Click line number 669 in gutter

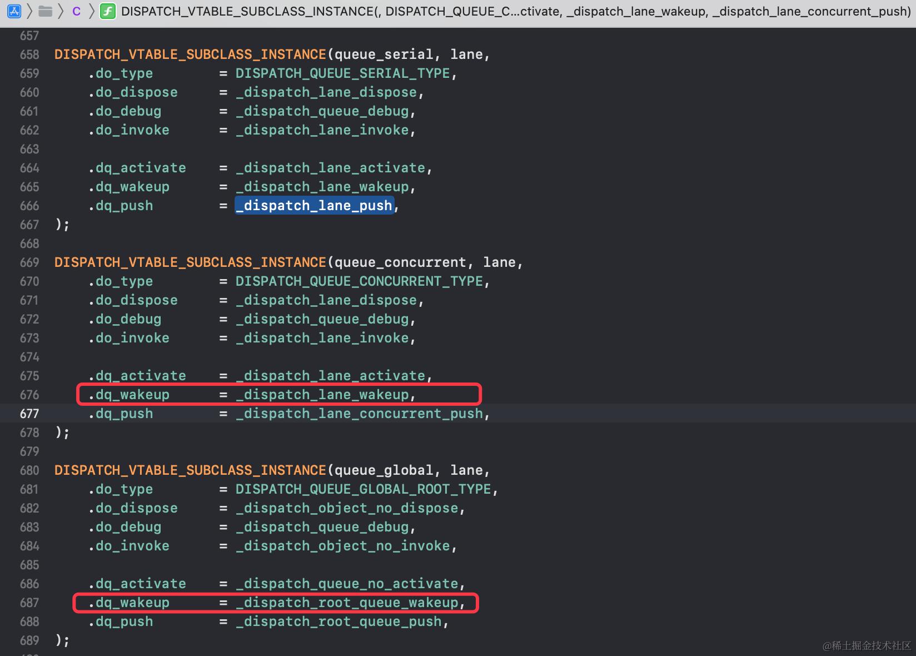29,262
